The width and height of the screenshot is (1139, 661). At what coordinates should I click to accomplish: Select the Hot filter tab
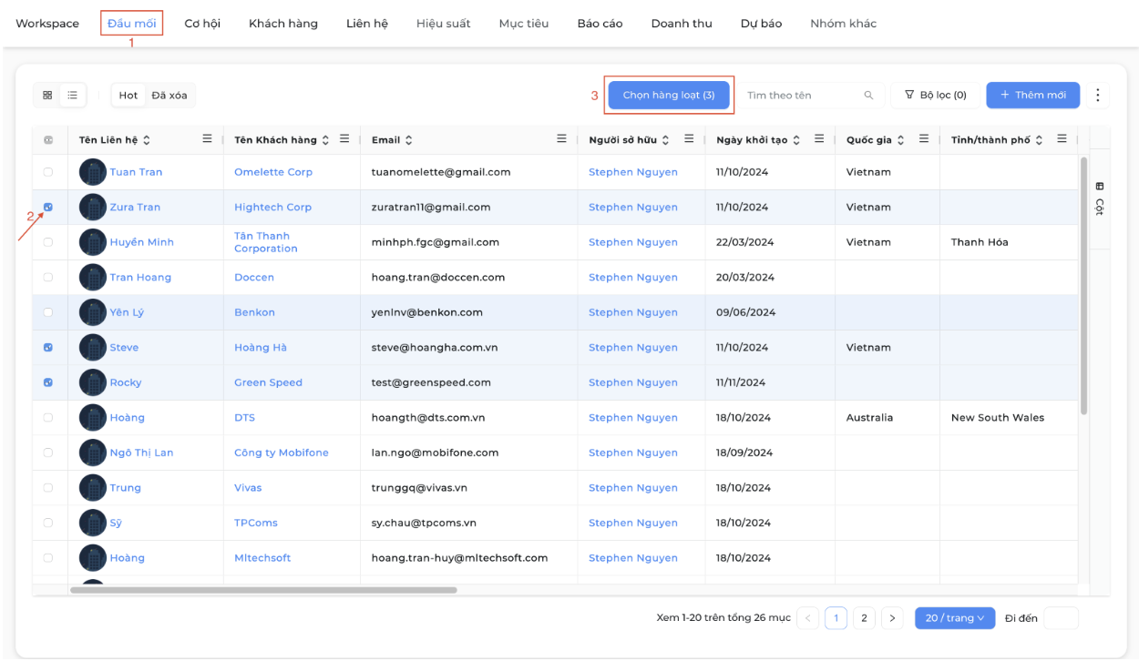[128, 95]
